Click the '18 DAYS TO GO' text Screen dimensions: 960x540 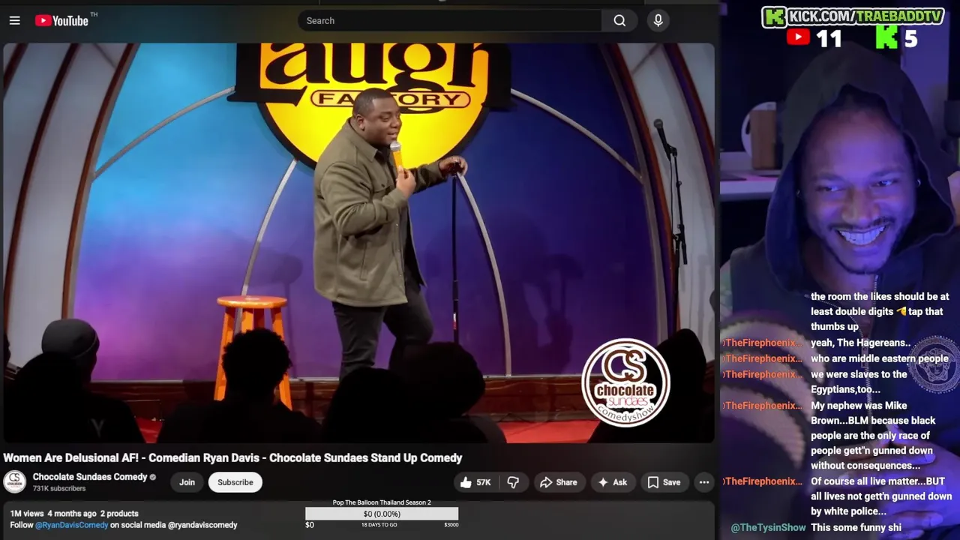point(379,525)
